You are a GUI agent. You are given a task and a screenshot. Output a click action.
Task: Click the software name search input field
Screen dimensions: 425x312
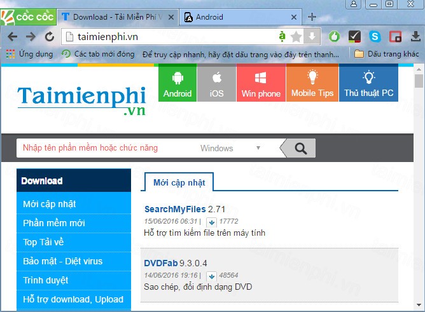(106, 148)
